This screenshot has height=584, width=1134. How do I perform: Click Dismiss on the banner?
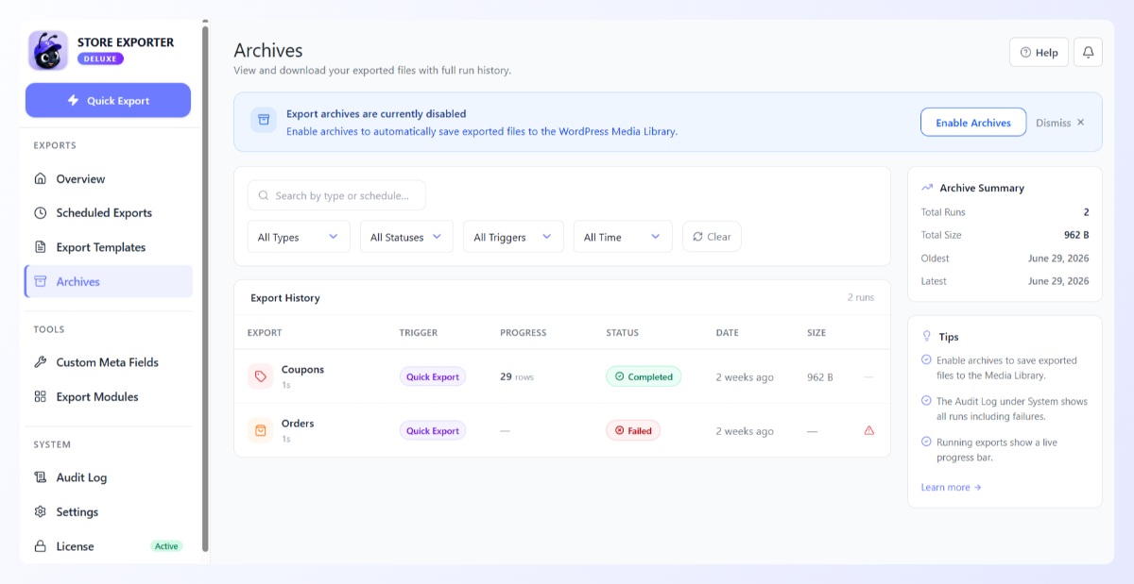(x=1060, y=123)
